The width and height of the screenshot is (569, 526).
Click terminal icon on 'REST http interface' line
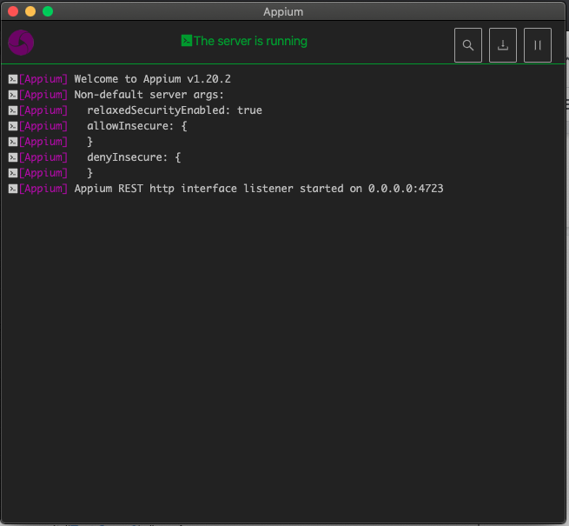pyautogui.click(x=13, y=189)
